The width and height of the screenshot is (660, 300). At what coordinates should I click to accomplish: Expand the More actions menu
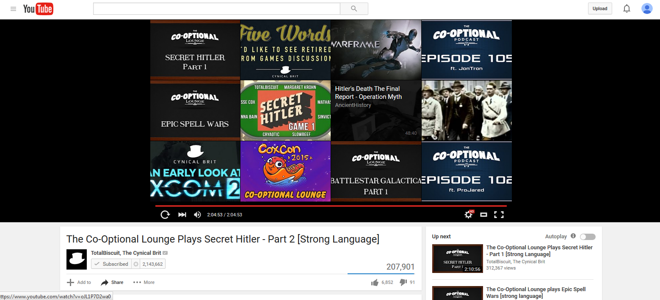pyautogui.click(x=144, y=282)
